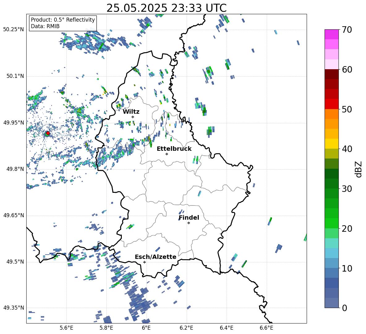Screen dimensions: 366x334
Task: Click the 40 tick on the colorbar
Action: tap(347, 149)
